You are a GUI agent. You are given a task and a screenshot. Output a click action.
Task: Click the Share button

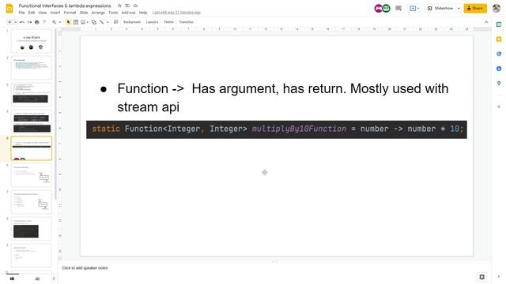(x=475, y=9)
